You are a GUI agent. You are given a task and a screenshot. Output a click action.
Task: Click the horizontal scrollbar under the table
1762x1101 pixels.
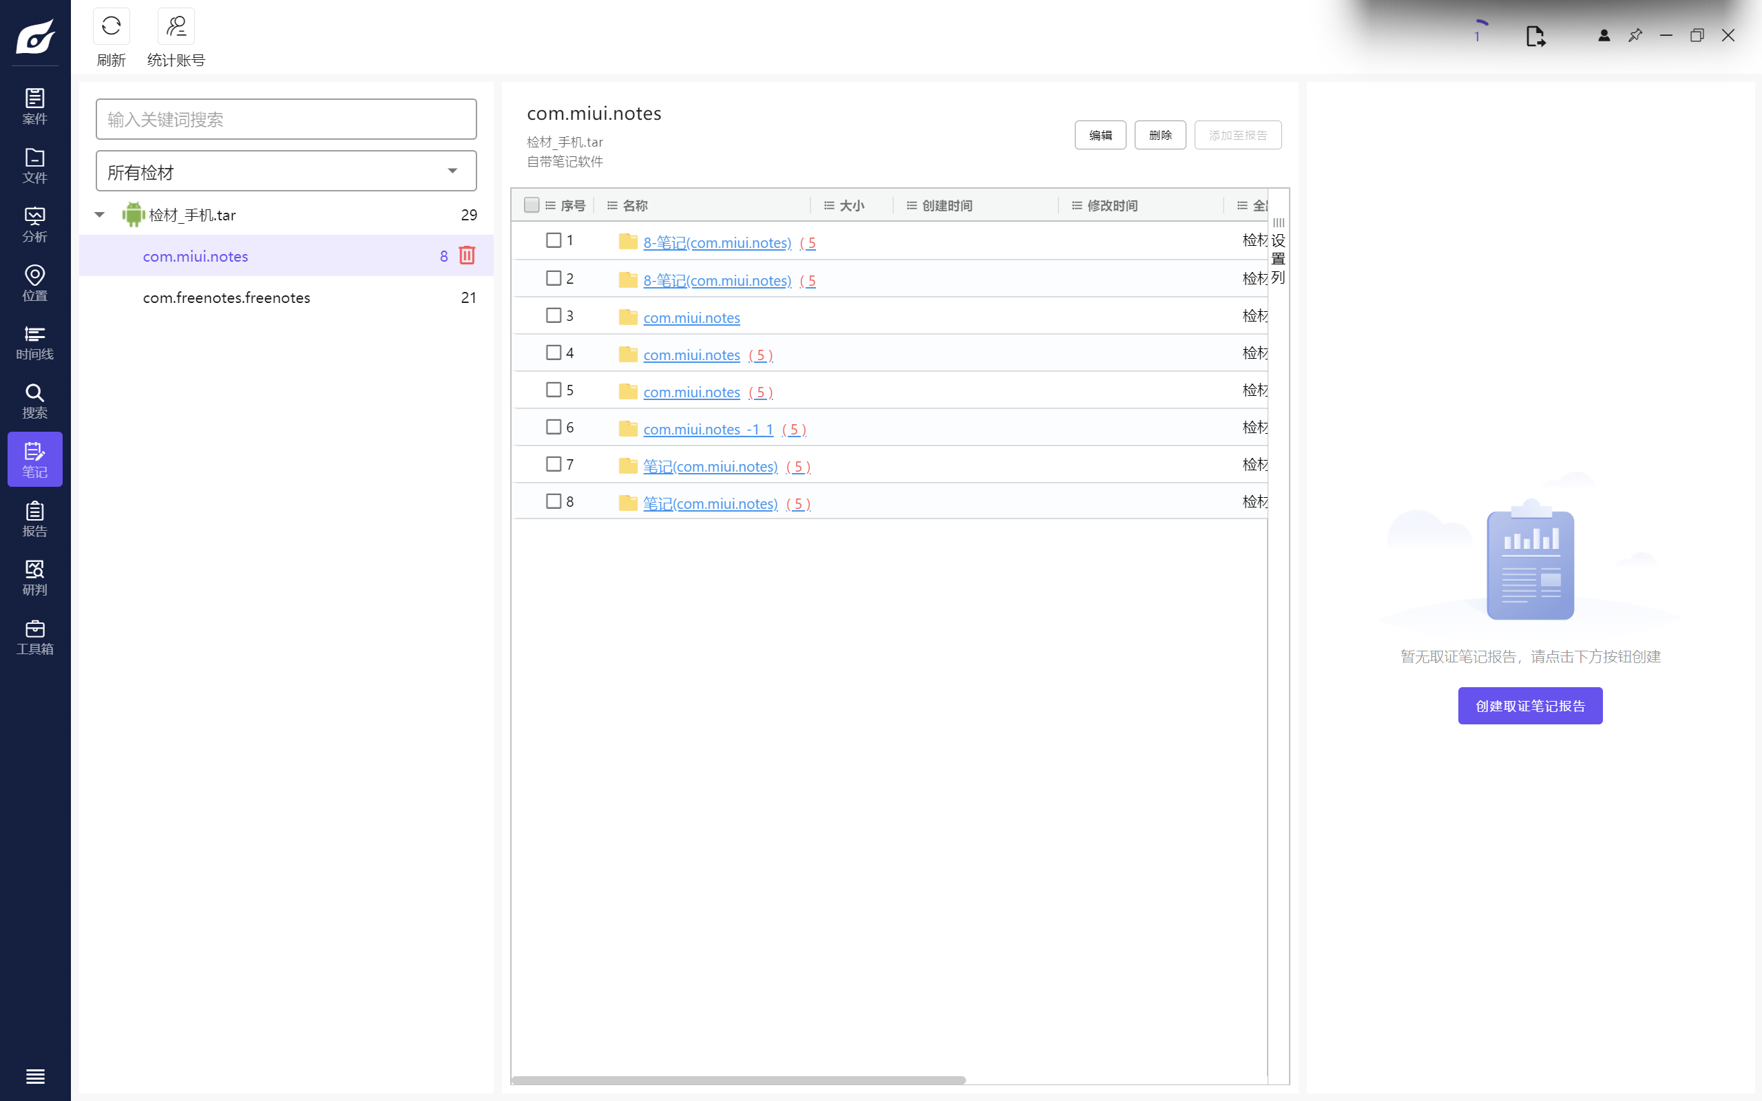pyautogui.click(x=738, y=1080)
